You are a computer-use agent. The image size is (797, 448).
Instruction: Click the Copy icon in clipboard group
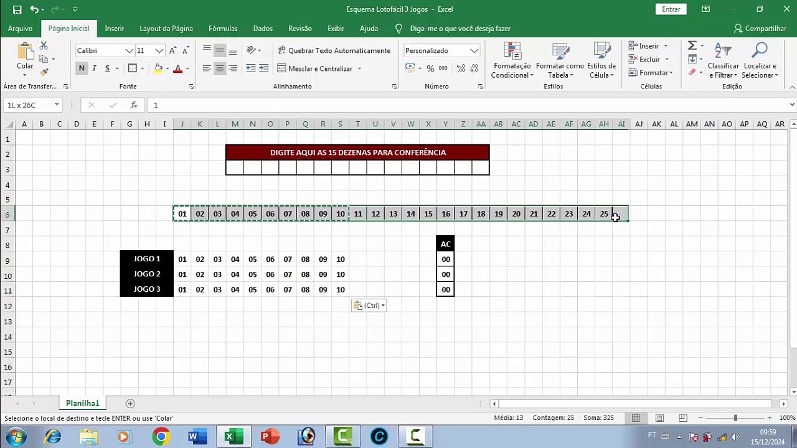(x=44, y=59)
